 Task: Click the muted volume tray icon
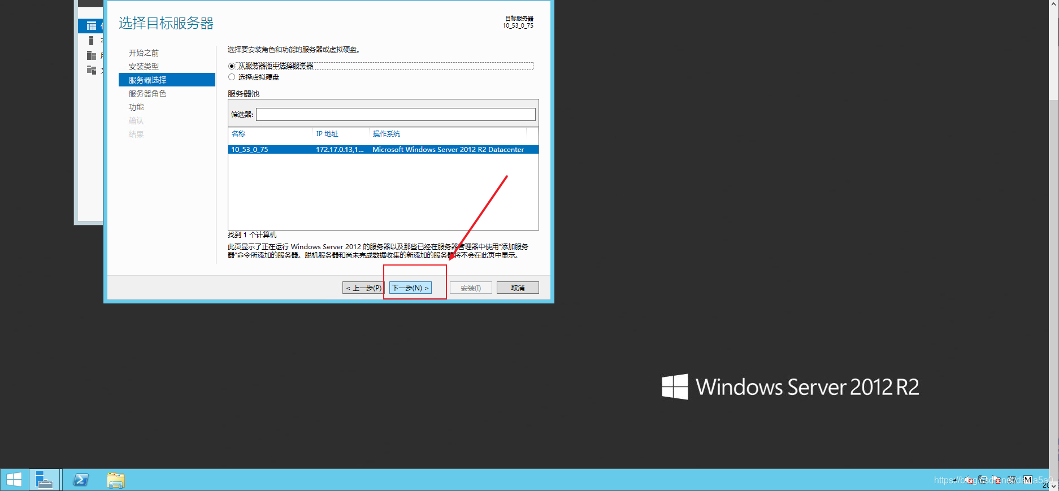coord(969,480)
